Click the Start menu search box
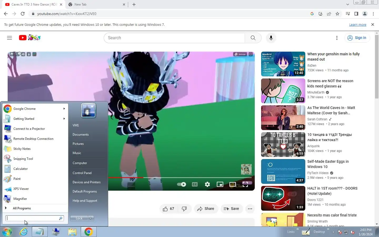 34,218
